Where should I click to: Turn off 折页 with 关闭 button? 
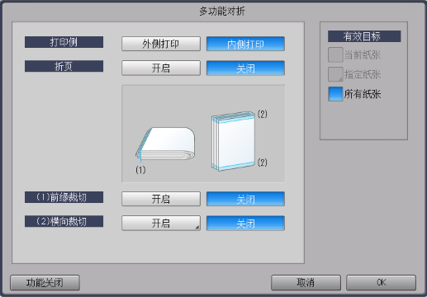coord(245,68)
